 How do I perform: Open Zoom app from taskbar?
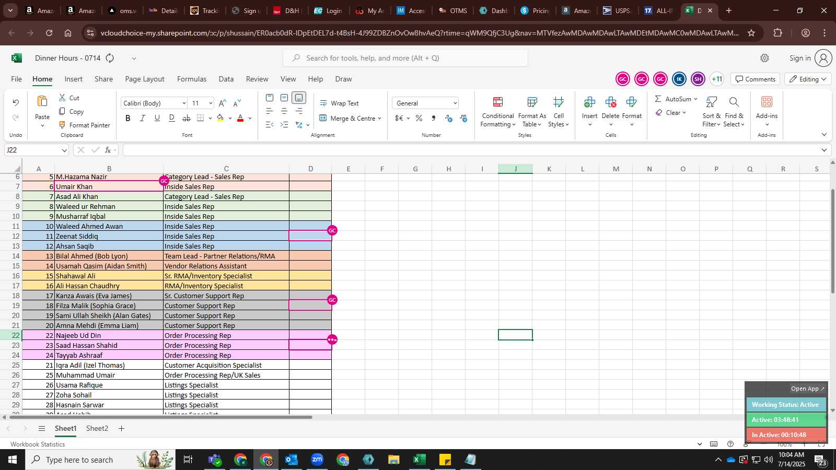click(317, 460)
